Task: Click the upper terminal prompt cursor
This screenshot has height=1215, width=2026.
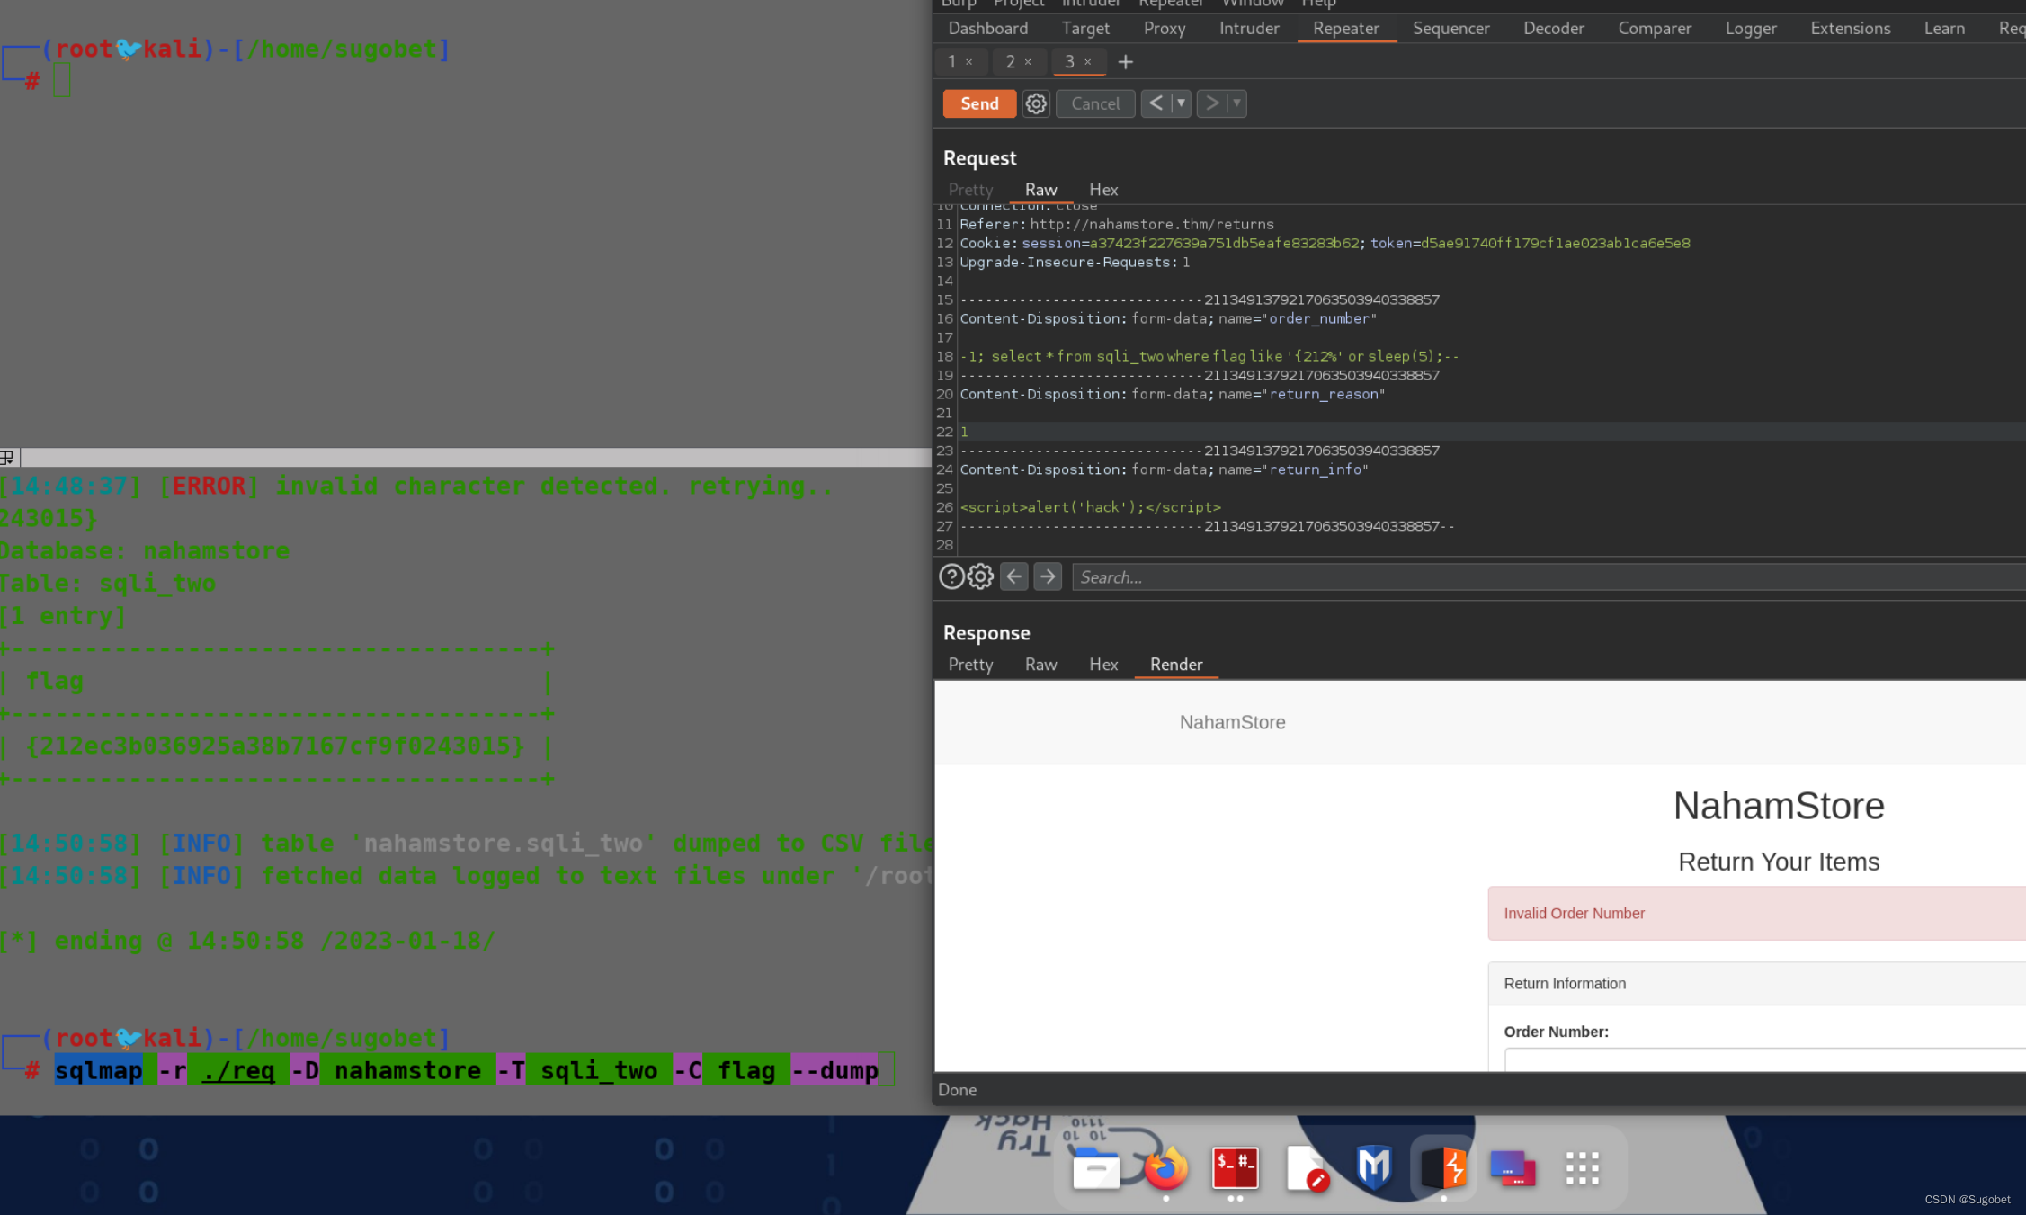Action: pos(61,81)
